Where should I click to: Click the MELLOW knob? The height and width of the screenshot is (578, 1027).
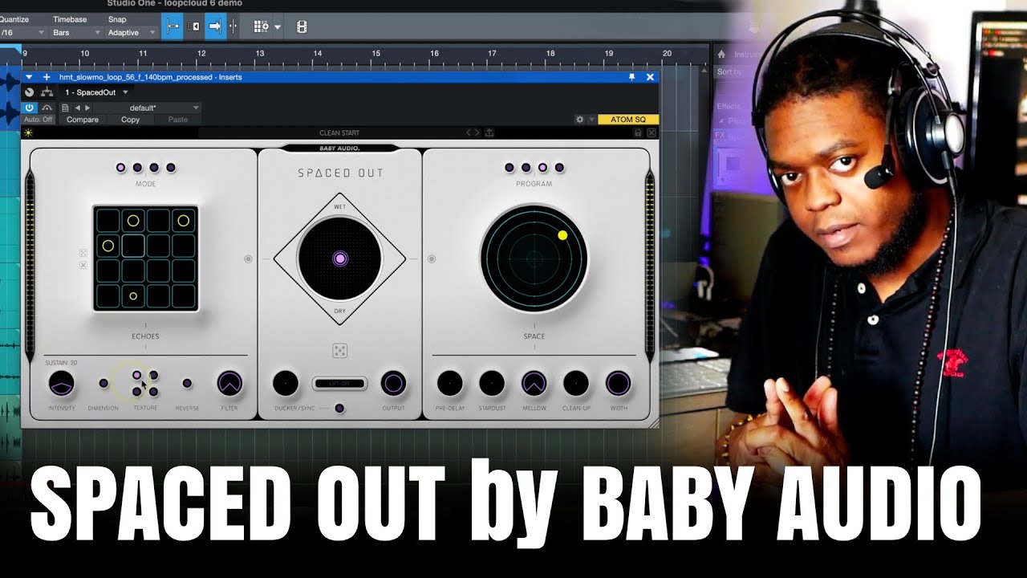(534, 384)
